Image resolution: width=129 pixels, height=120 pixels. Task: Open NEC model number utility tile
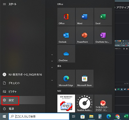click(66, 103)
